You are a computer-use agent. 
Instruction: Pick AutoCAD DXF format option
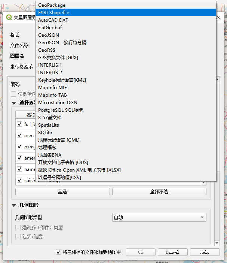tap(126, 20)
